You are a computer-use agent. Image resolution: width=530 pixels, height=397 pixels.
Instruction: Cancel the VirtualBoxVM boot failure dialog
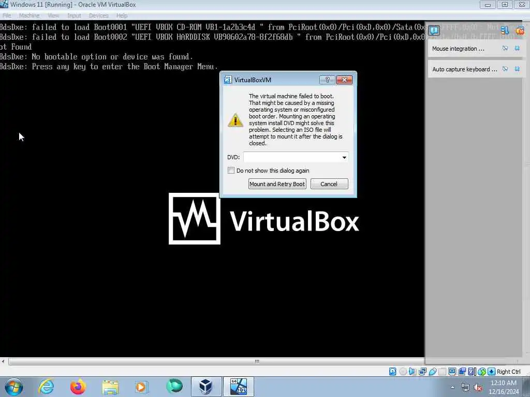point(329,184)
